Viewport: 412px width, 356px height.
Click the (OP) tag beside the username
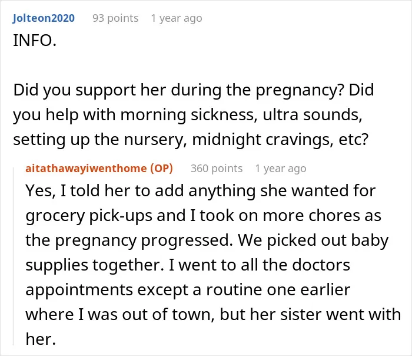162,169
